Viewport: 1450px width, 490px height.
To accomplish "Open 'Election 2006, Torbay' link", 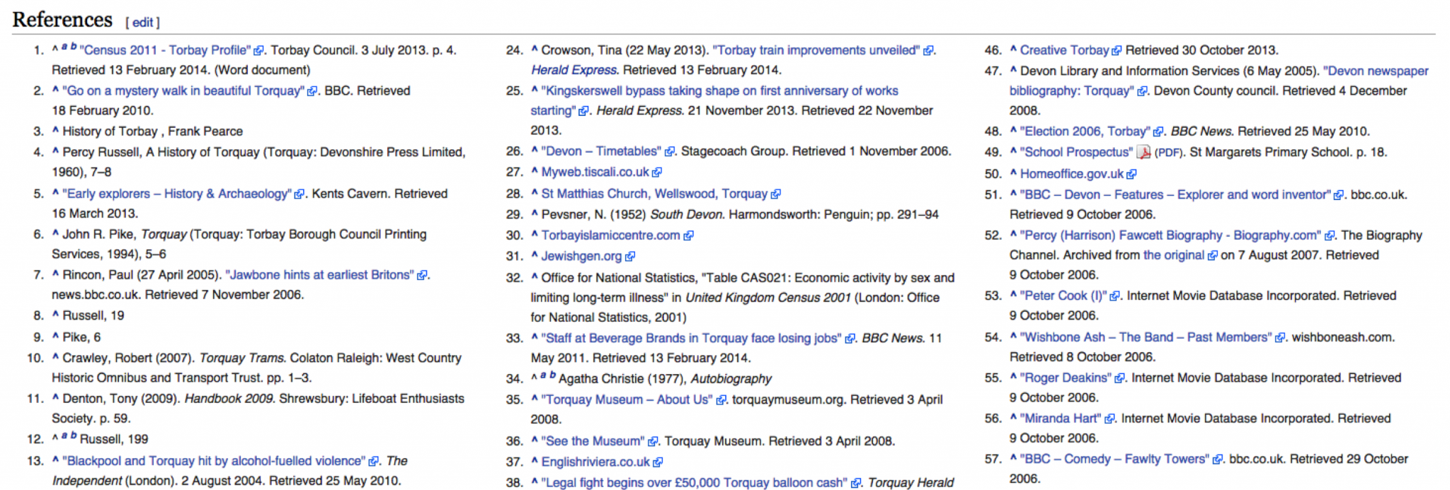I will pos(1085,132).
